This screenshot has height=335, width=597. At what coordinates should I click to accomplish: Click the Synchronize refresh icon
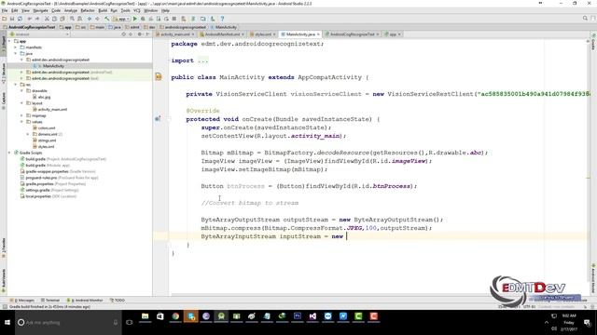click(x=20, y=19)
